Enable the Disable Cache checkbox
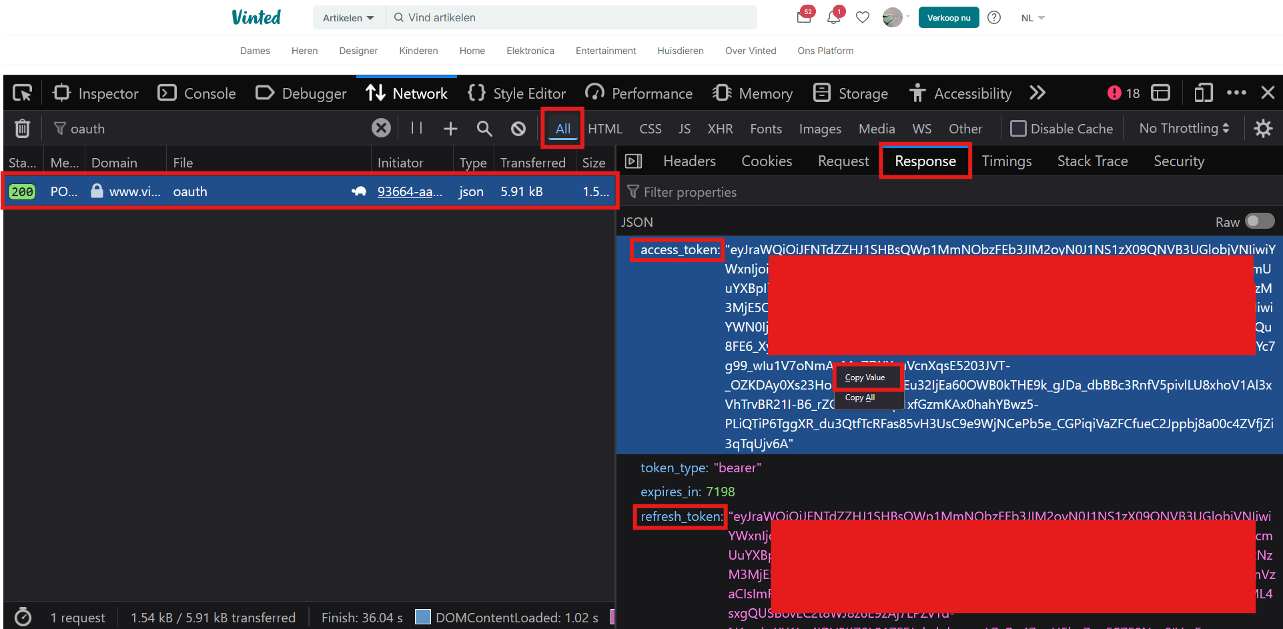 1018,128
